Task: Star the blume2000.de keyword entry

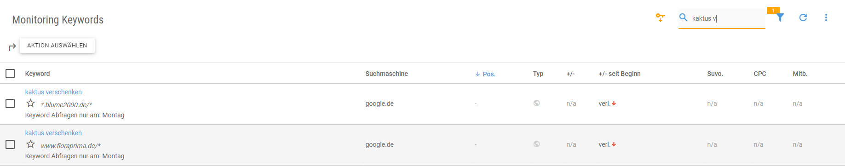Action: pyautogui.click(x=31, y=103)
